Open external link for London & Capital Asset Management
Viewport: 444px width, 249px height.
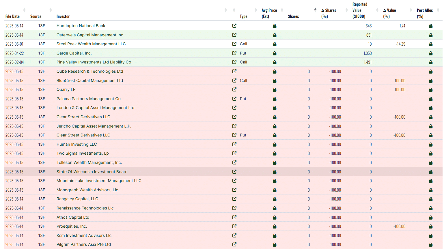point(234,108)
